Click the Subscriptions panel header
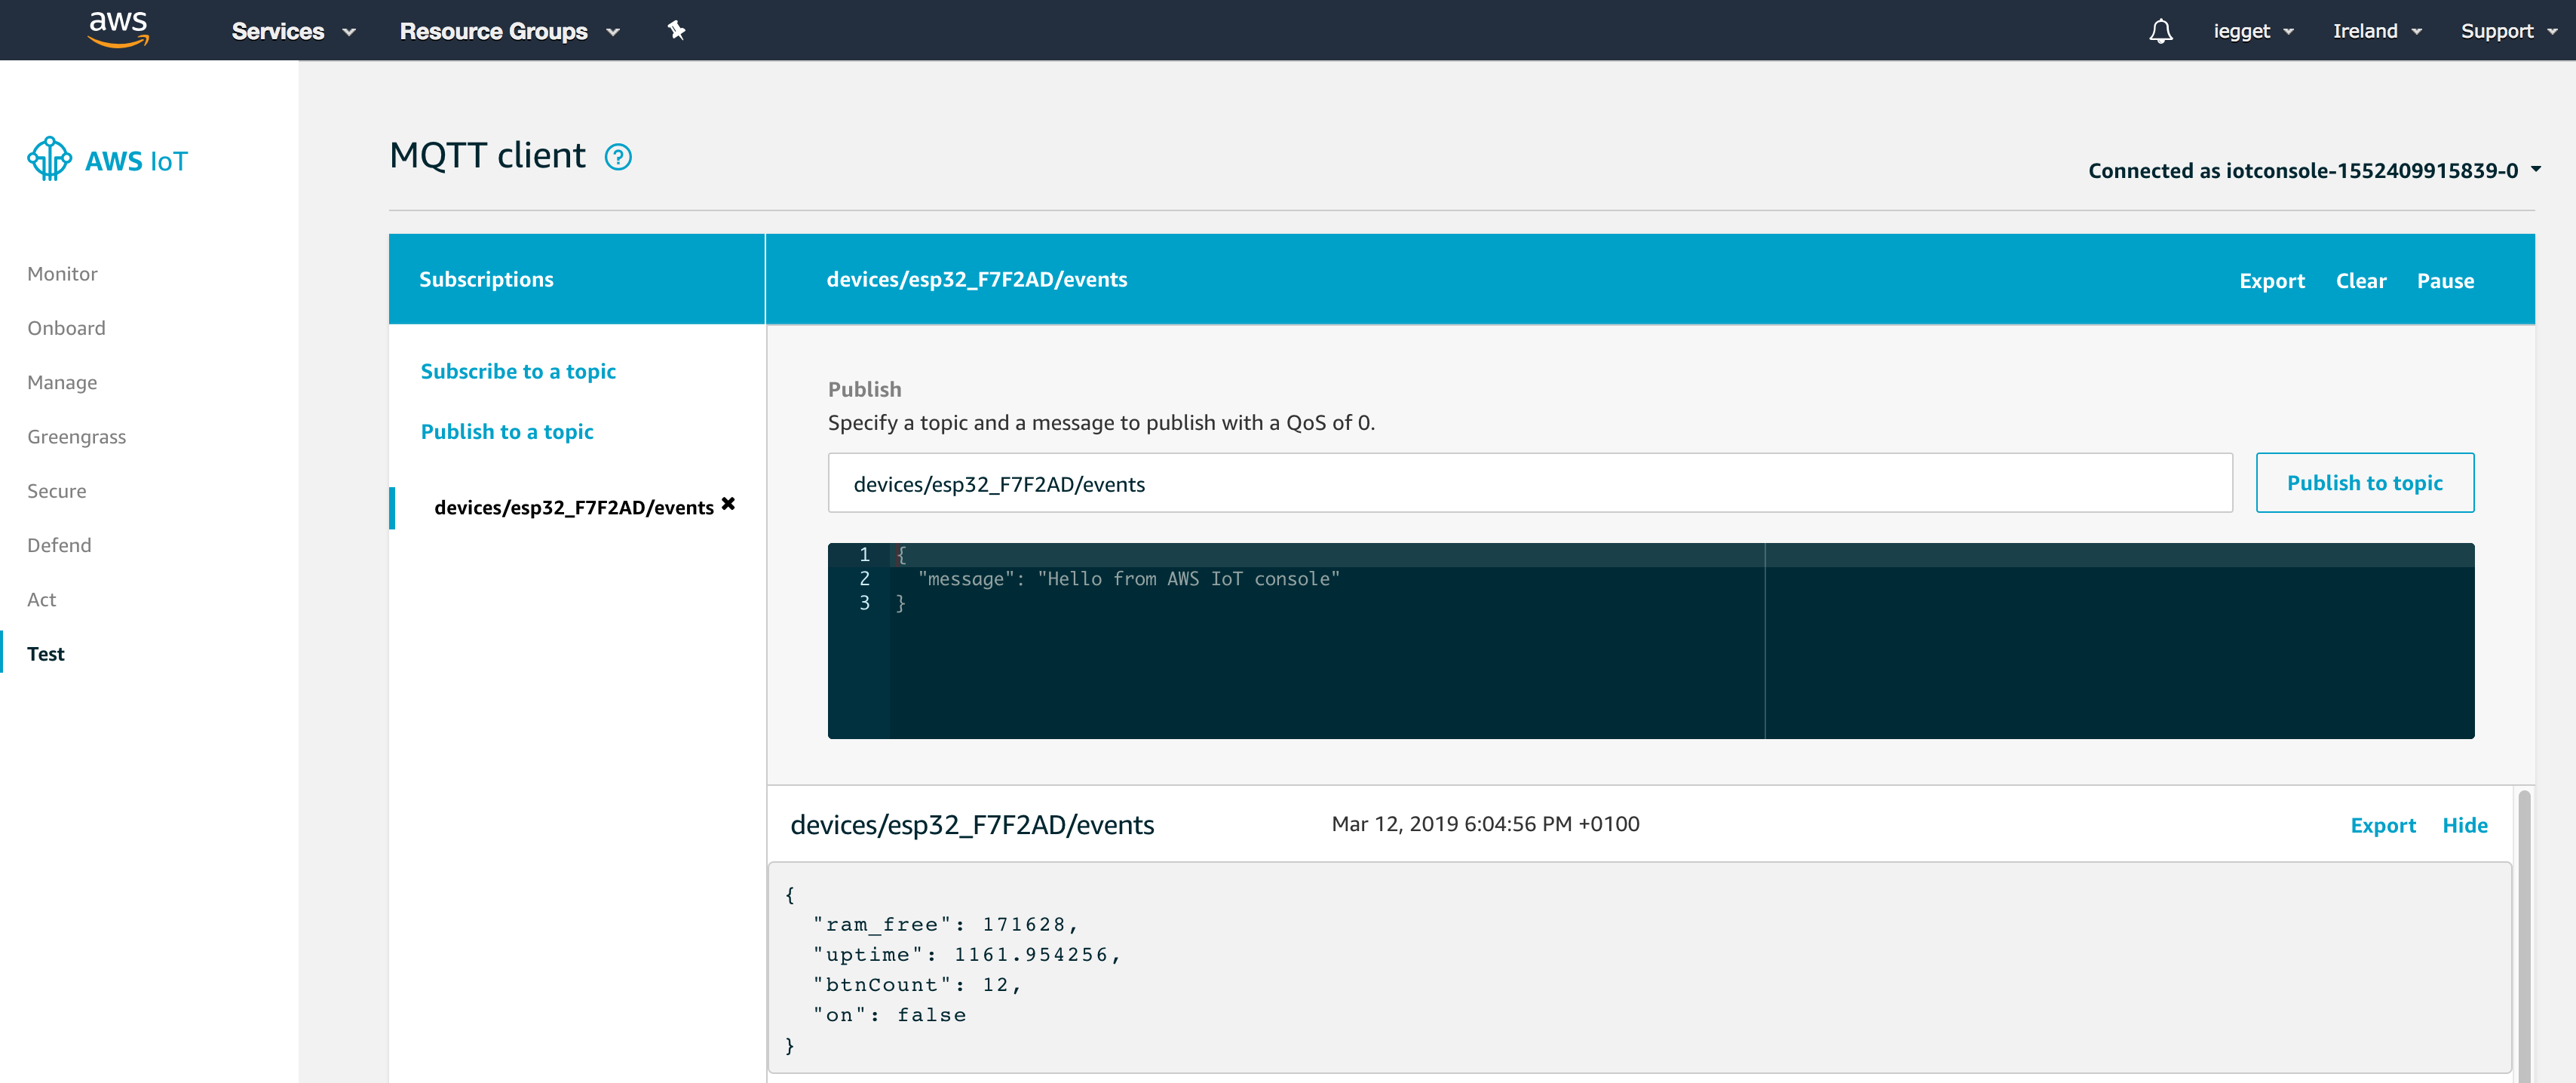This screenshot has height=1083, width=2576. coord(576,279)
